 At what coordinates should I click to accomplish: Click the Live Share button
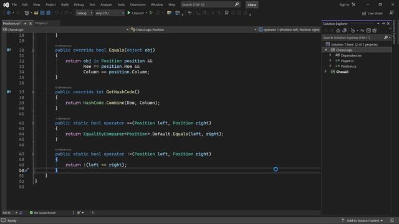(x=372, y=13)
